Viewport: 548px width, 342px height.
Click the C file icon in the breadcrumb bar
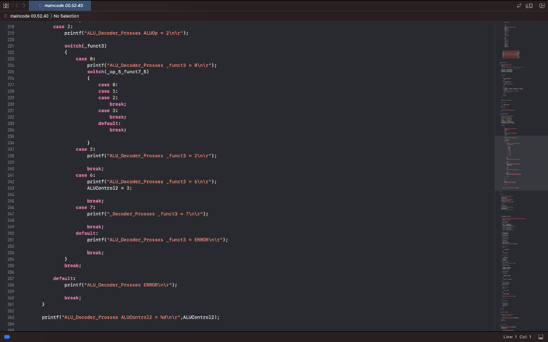(5, 16)
